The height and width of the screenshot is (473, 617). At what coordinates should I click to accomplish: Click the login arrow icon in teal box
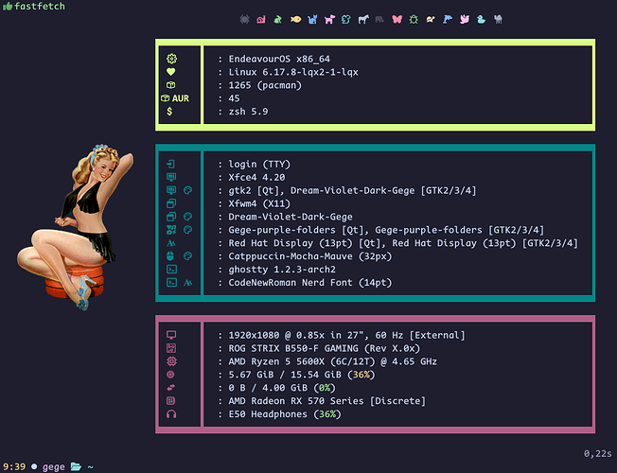click(171, 164)
